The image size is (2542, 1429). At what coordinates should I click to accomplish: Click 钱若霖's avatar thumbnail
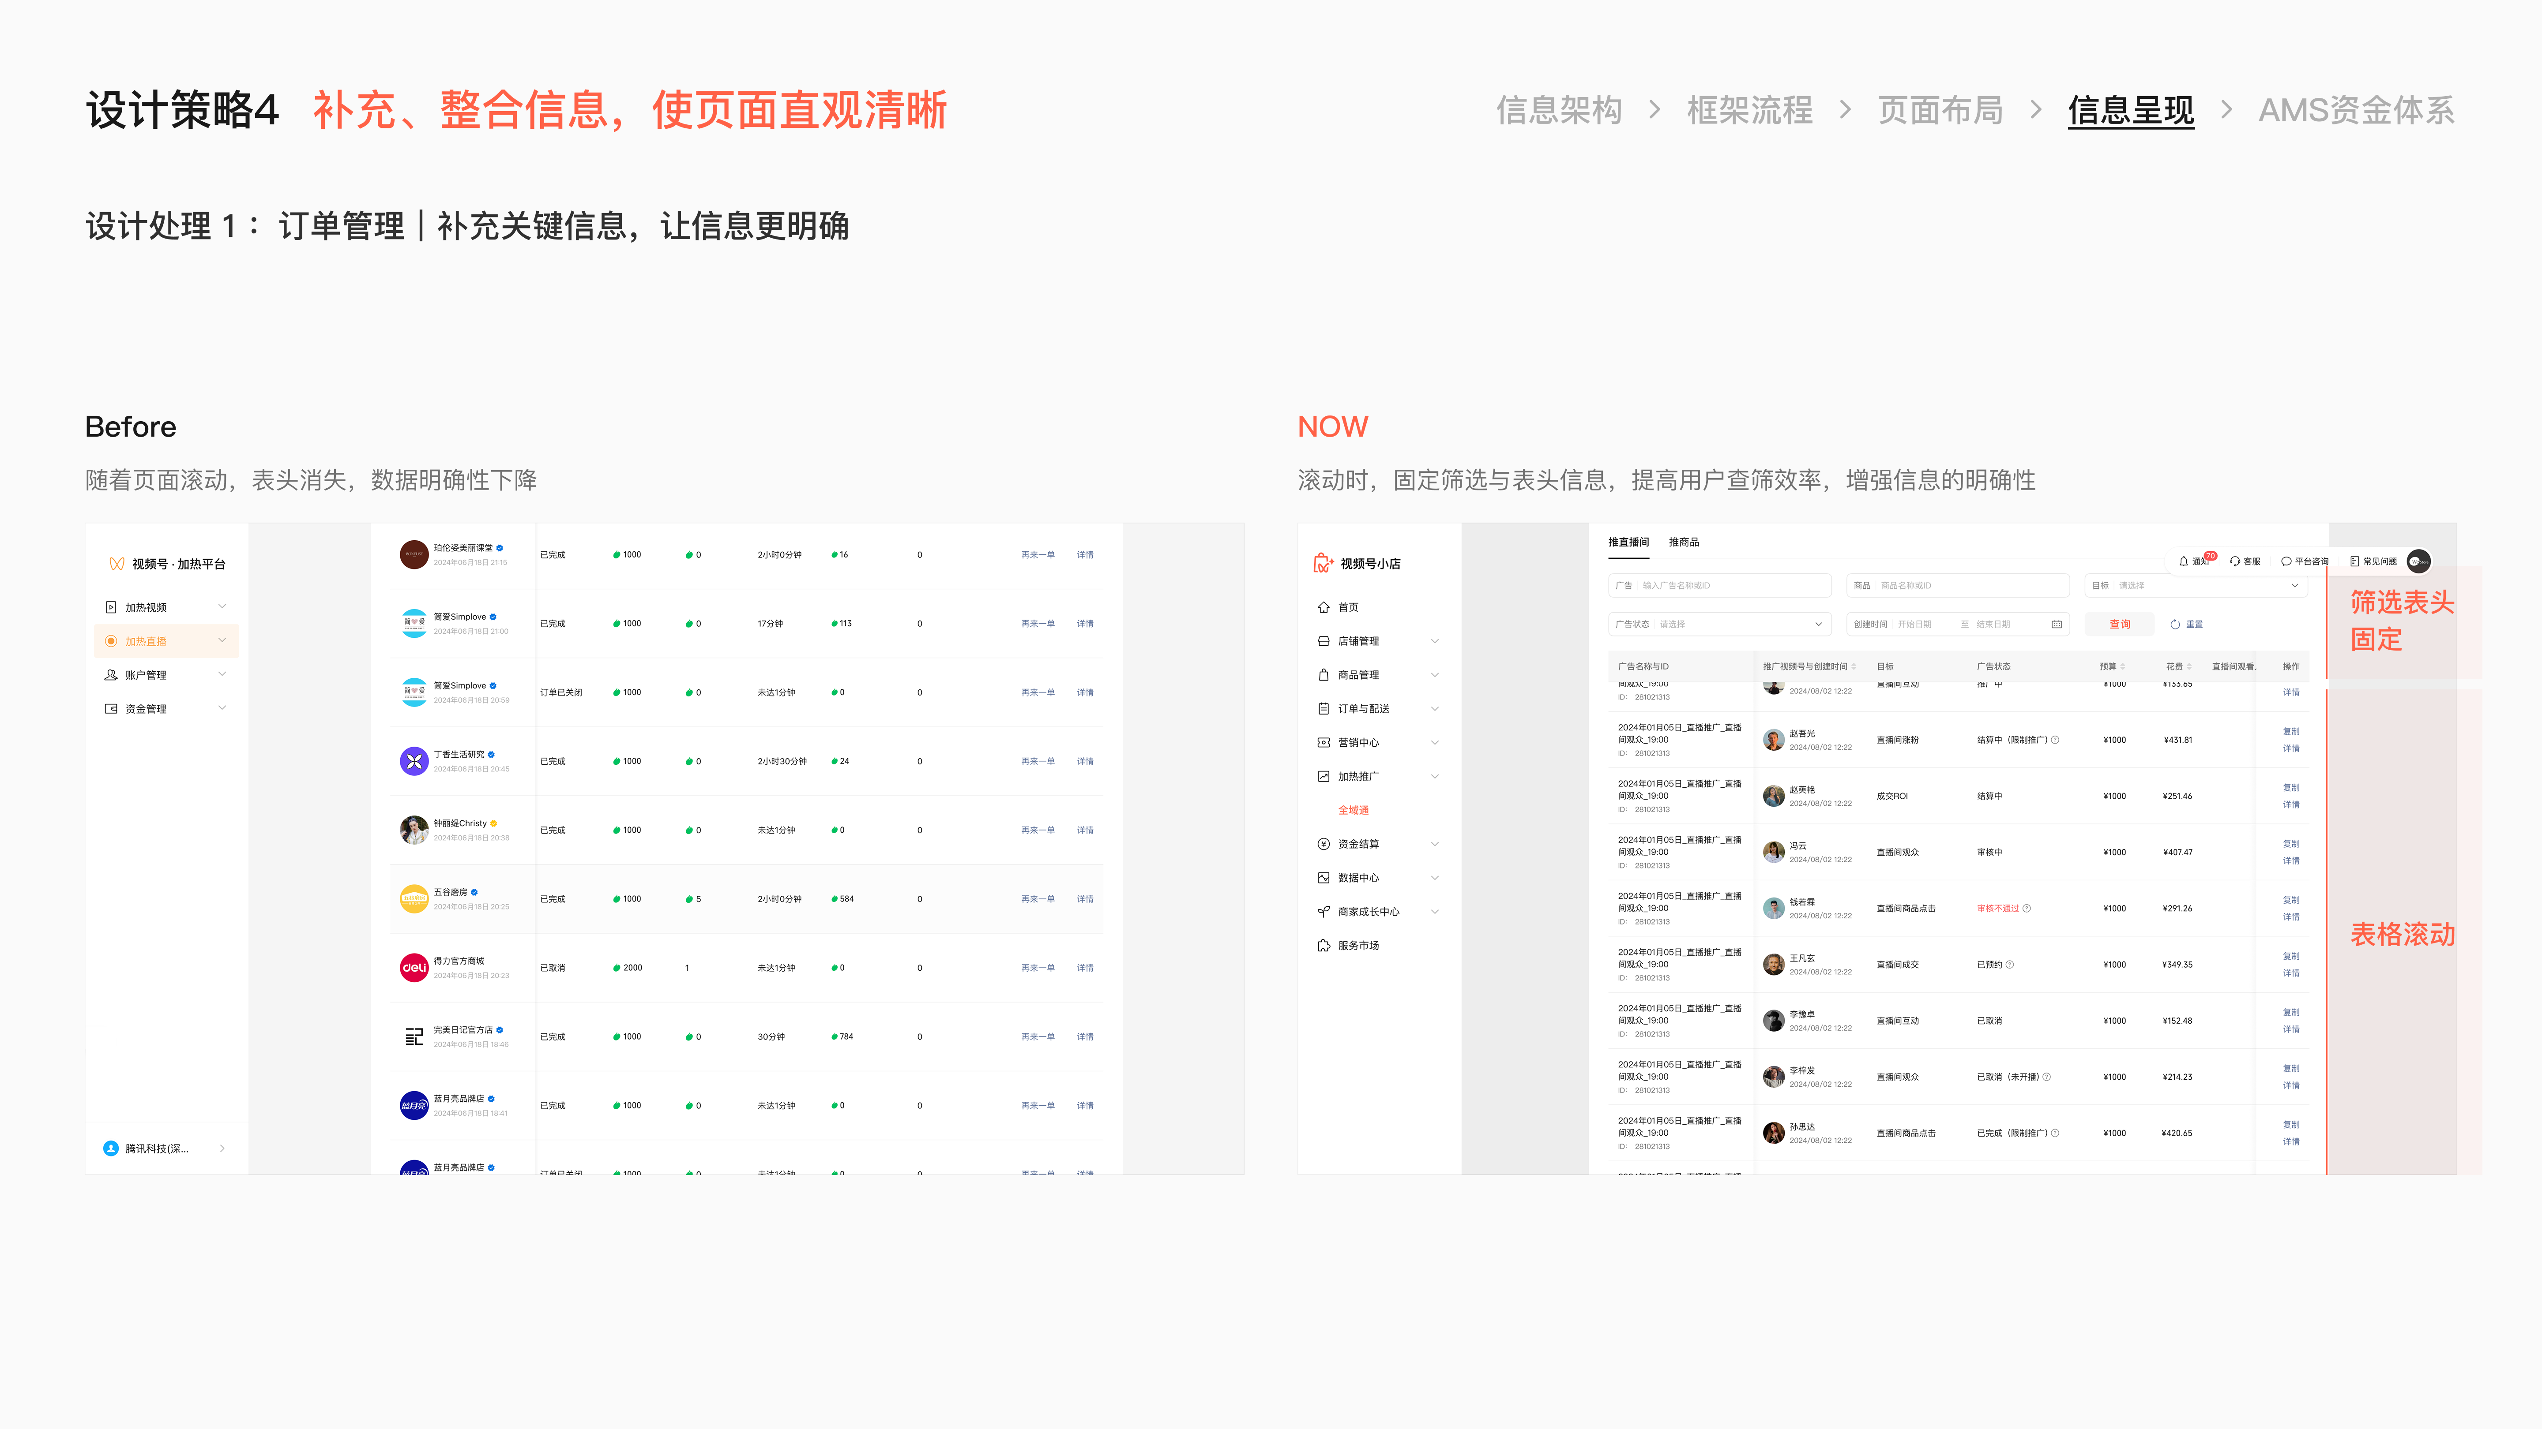1773,908
